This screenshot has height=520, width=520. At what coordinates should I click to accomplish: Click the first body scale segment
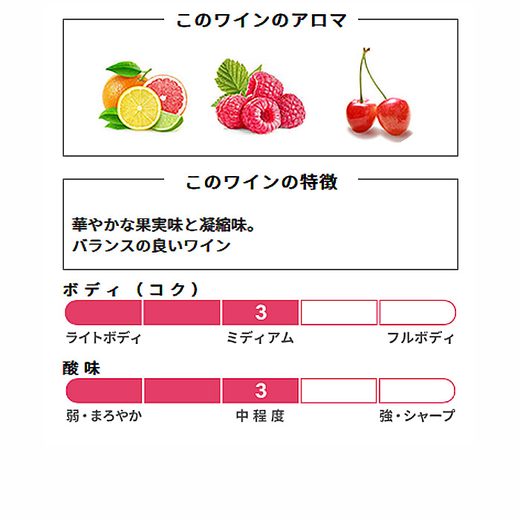[103, 313]
